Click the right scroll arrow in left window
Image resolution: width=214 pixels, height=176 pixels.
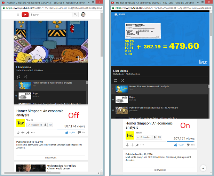99,173
